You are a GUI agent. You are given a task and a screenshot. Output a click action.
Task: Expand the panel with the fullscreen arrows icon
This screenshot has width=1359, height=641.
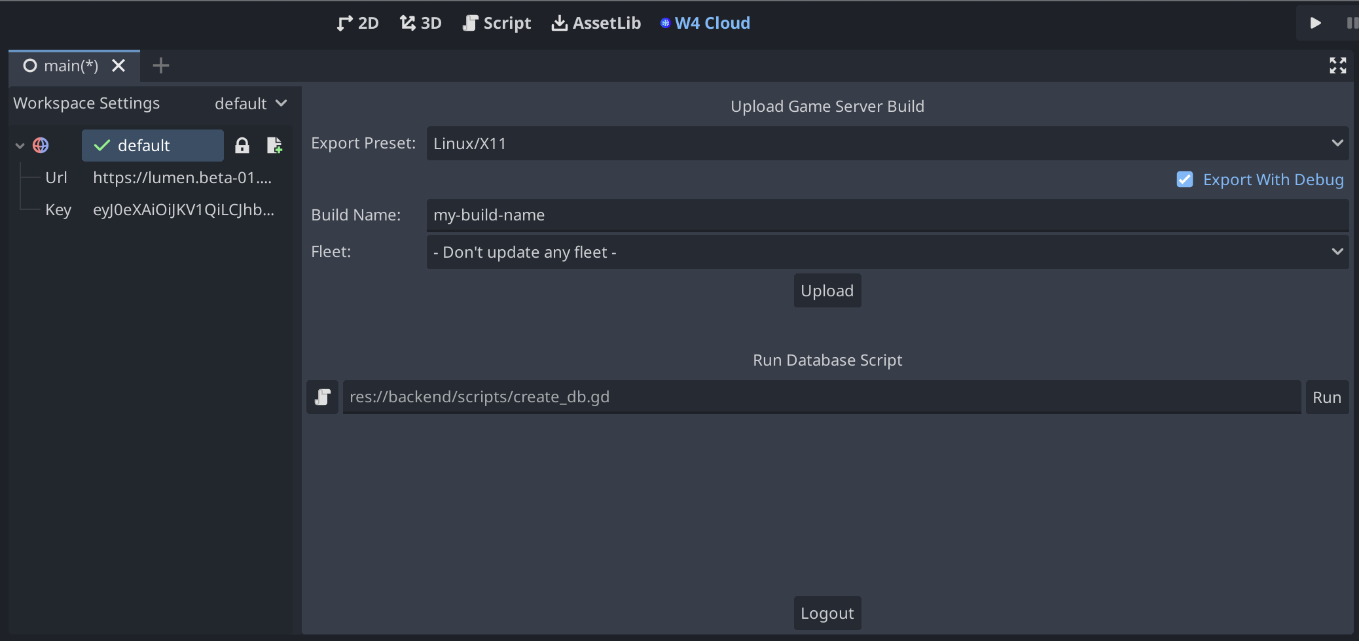(x=1338, y=65)
